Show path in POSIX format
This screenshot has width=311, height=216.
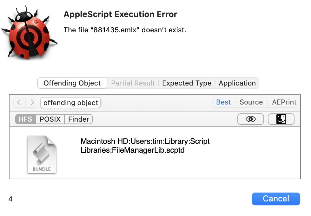point(50,119)
